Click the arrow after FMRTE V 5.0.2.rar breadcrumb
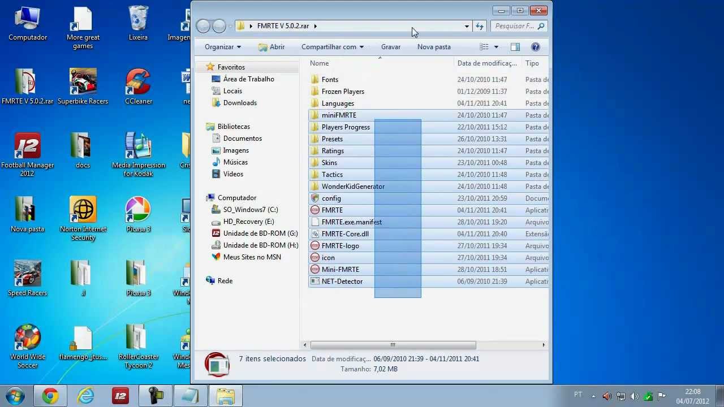The height and width of the screenshot is (407, 724). (316, 26)
